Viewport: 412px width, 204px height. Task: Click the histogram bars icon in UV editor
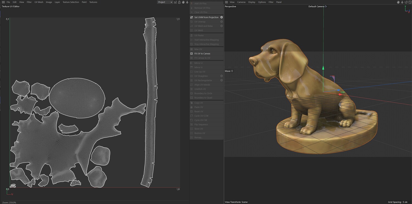pyautogui.click(x=175, y=2)
